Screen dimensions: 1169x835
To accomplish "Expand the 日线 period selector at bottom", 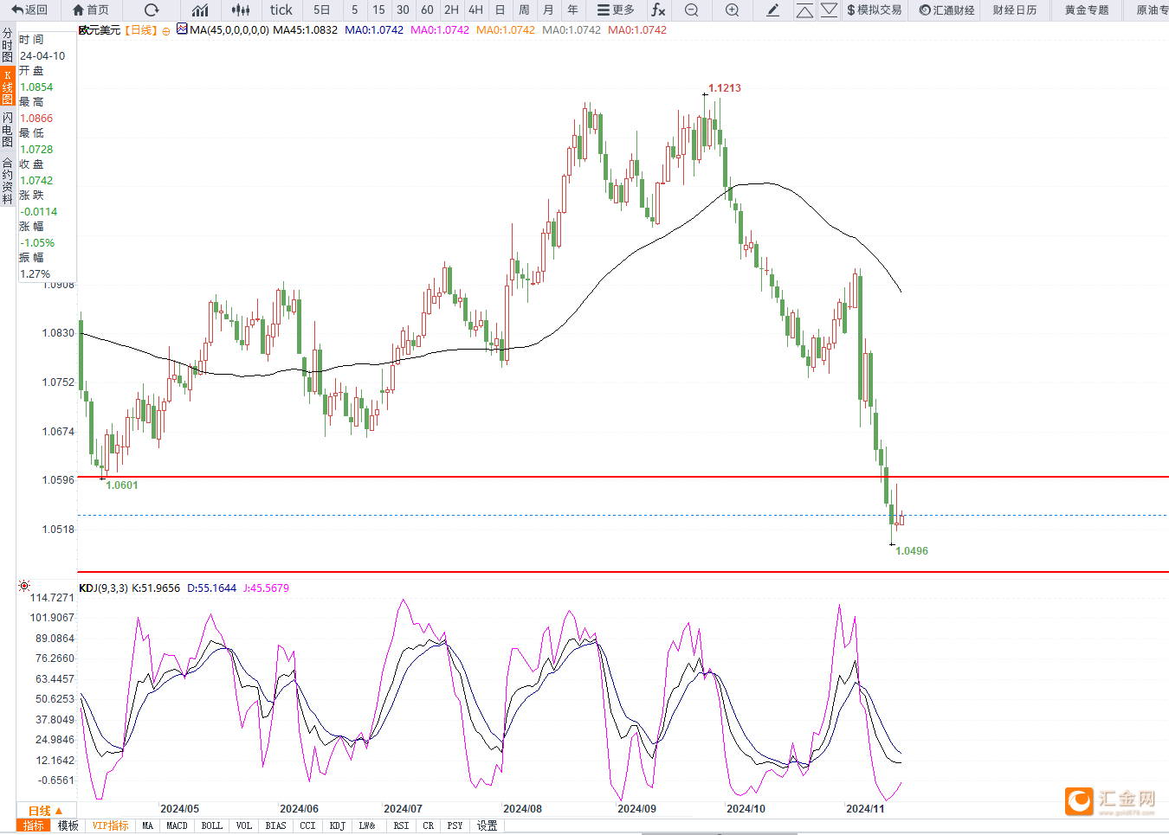I will tap(45, 811).
